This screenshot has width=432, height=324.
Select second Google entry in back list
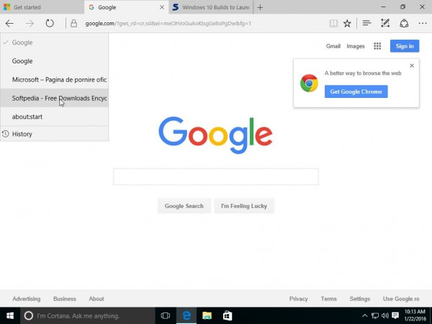tap(55, 61)
